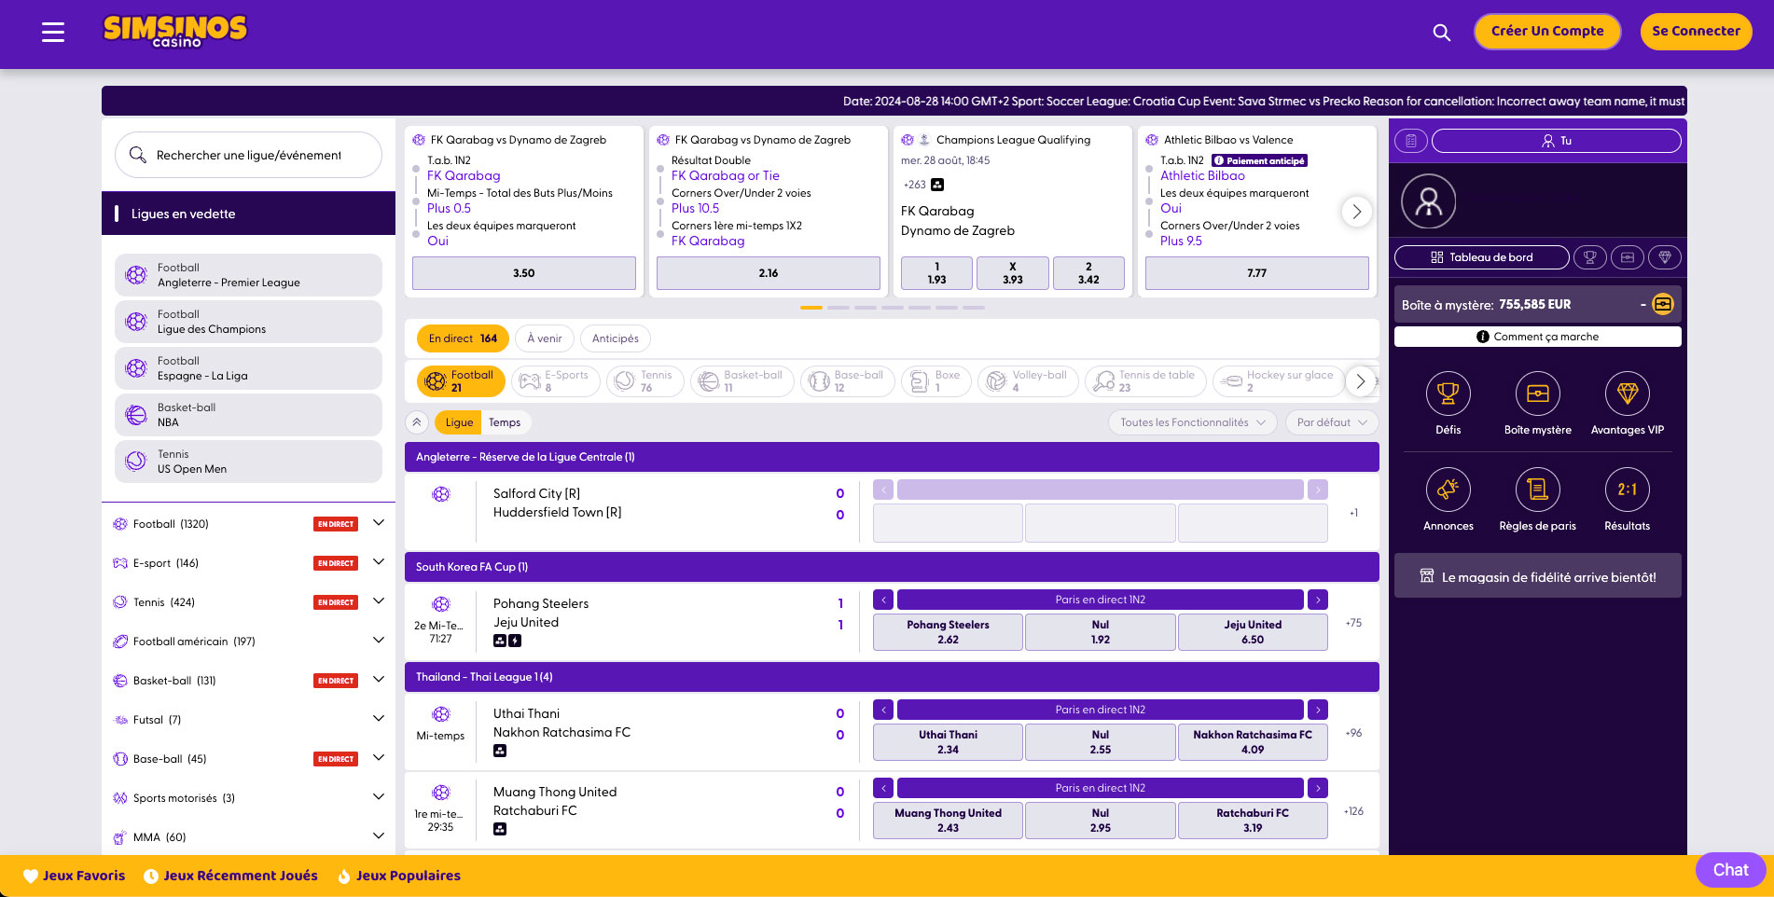Previous market arrow for Muang Thong United match

click(x=883, y=788)
